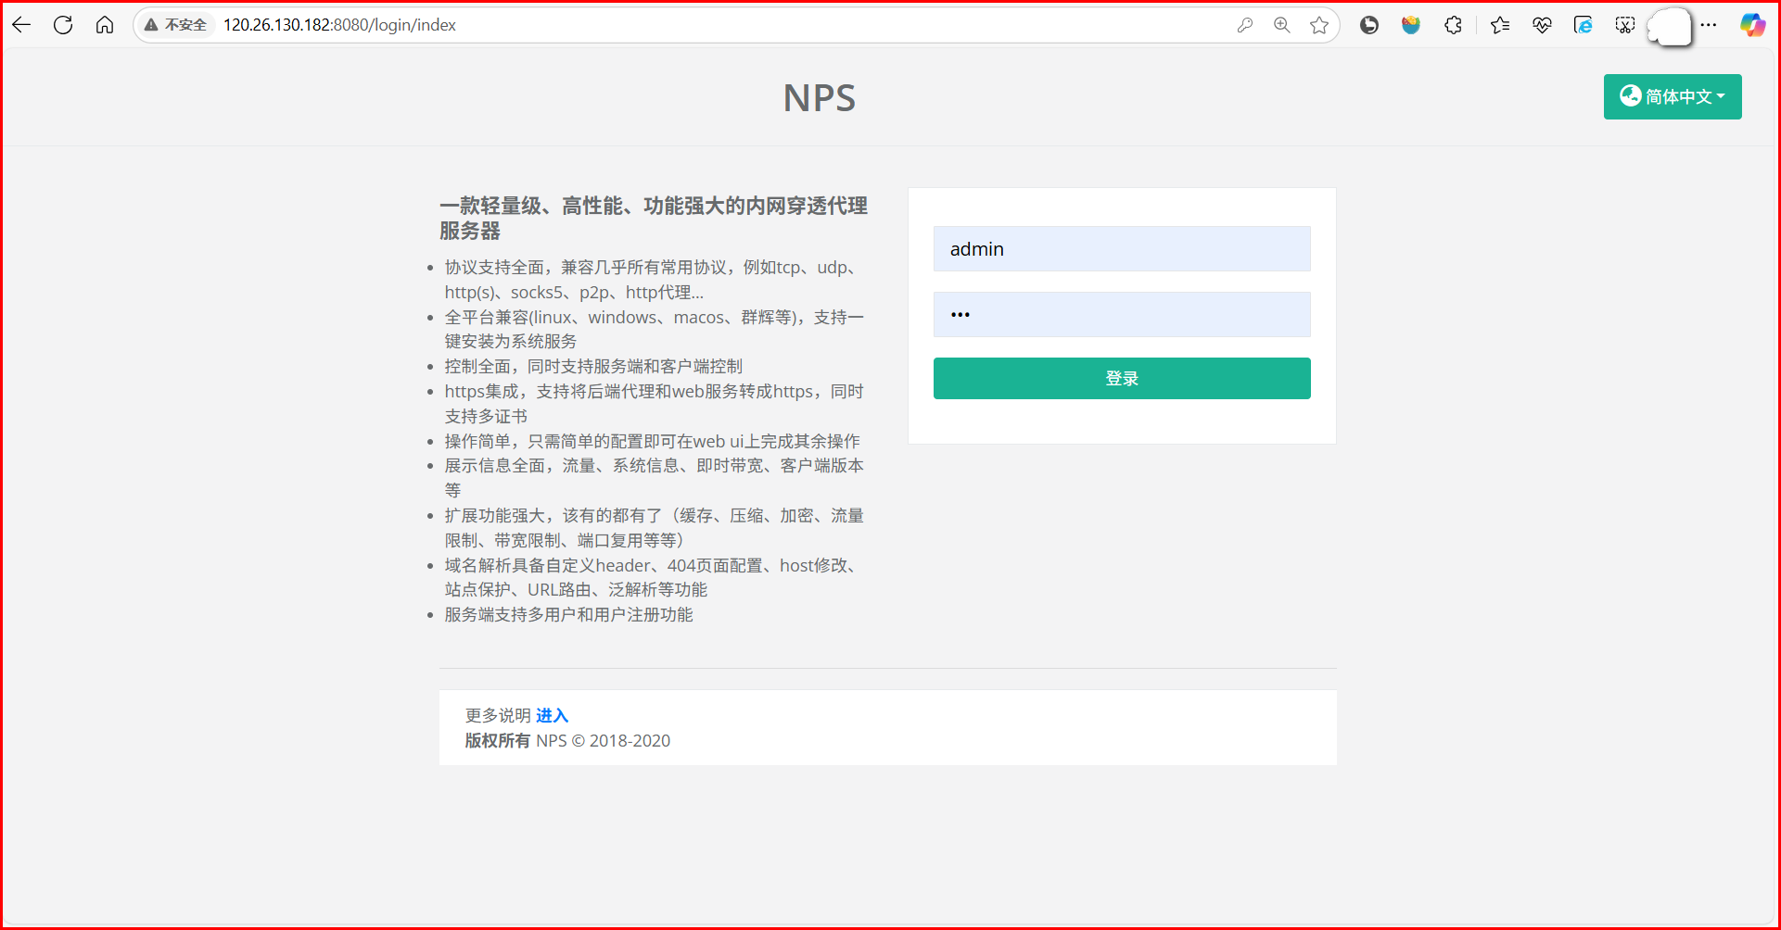Open the 进入 more info link
This screenshot has width=1781, height=930.
[x=552, y=715]
